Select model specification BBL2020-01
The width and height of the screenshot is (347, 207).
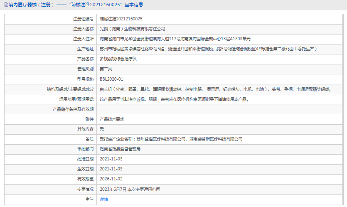111,79
